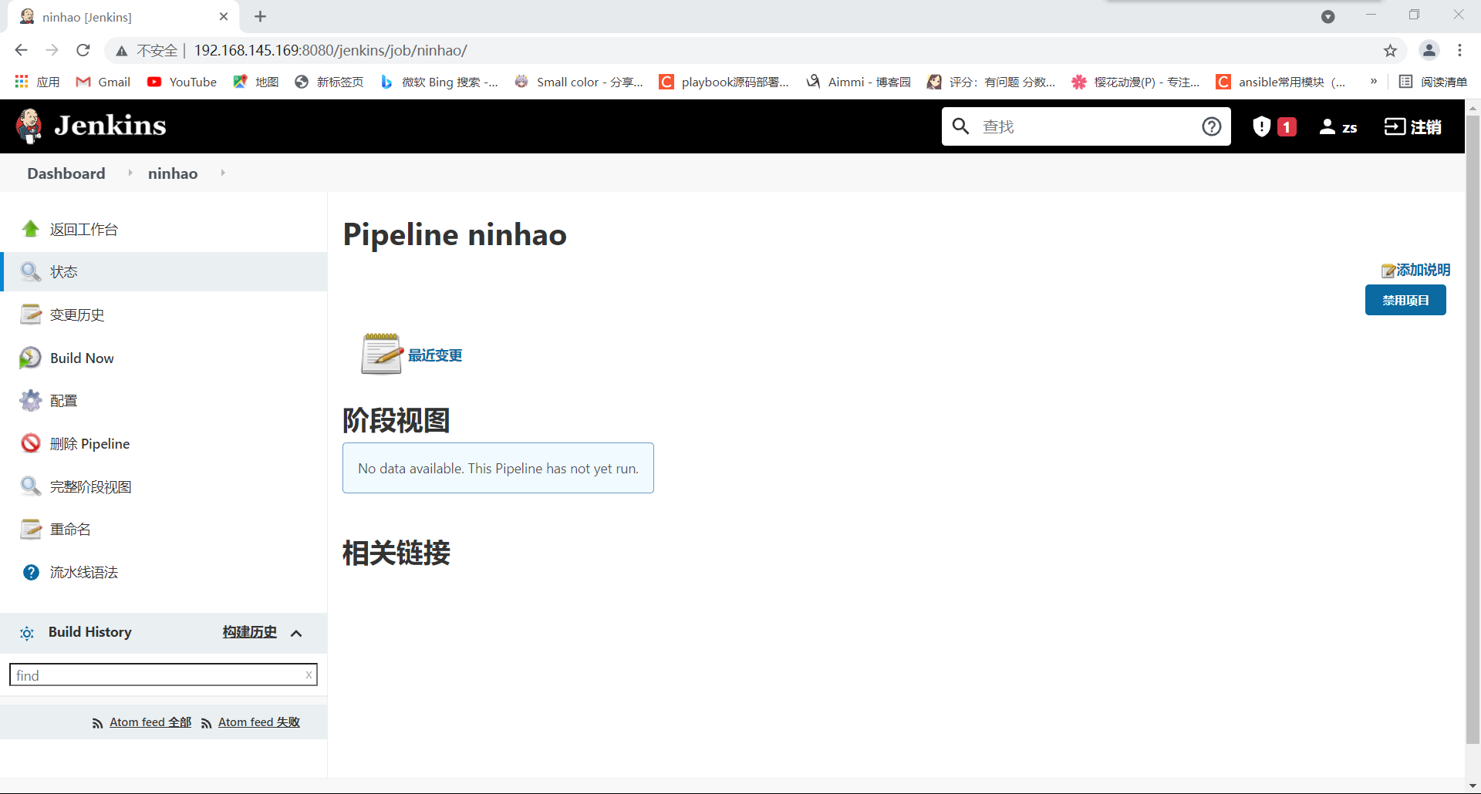The width and height of the screenshot is (1481, 794).
Task: Clear the find field with the x
Action: (x=309, y=675)
